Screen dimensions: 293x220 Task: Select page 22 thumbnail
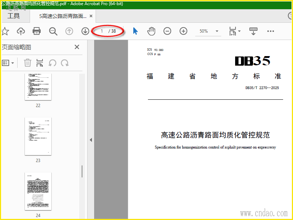pyautogui.click(x=38, y=87)
